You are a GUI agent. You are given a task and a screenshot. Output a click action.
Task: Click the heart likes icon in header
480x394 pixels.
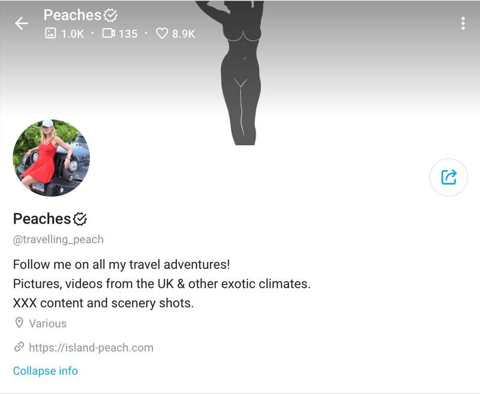click(x=162, y=34)
